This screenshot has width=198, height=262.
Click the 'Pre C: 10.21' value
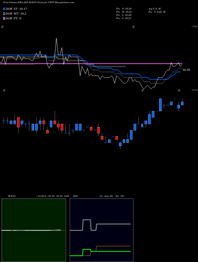point(124,18)
